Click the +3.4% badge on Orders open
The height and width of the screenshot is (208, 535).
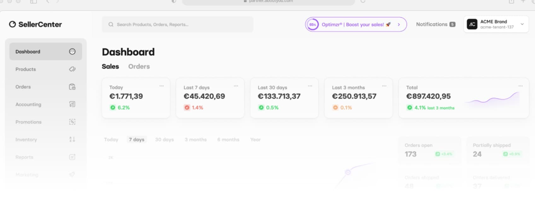click(444, 154)
